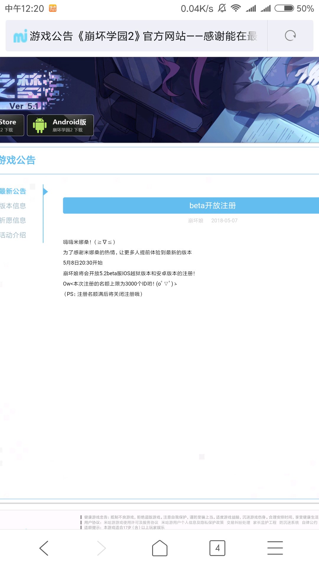Click the author name 崩坏娘
The height and width of the screenshot is (567, 319).
coord(196,221)
